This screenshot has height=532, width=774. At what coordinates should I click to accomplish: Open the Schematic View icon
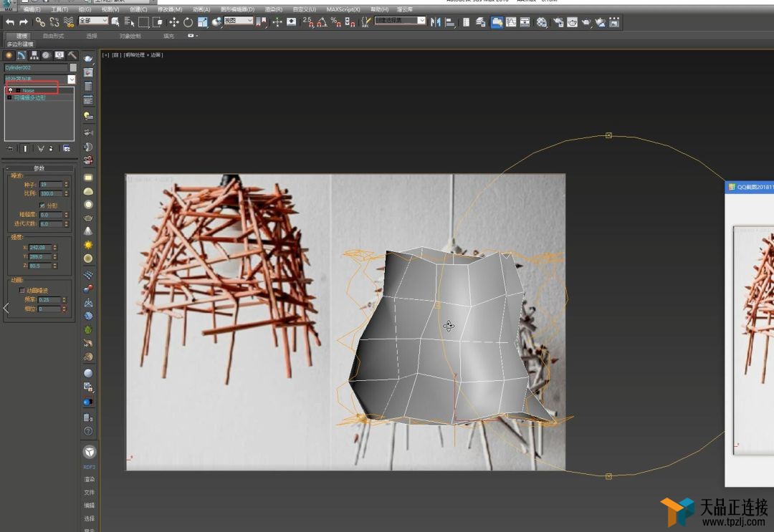[525, 21]
